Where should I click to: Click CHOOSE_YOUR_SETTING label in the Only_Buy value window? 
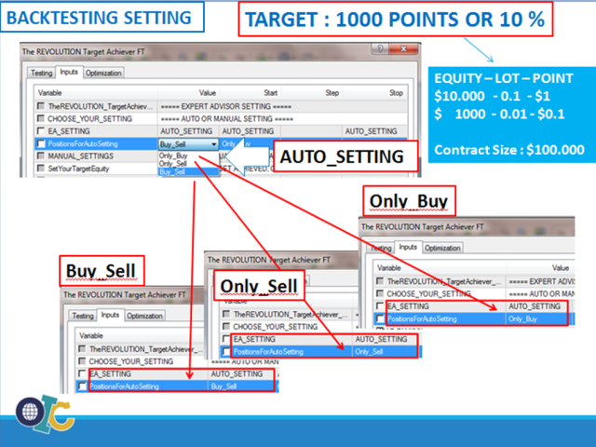pos(428,294)
